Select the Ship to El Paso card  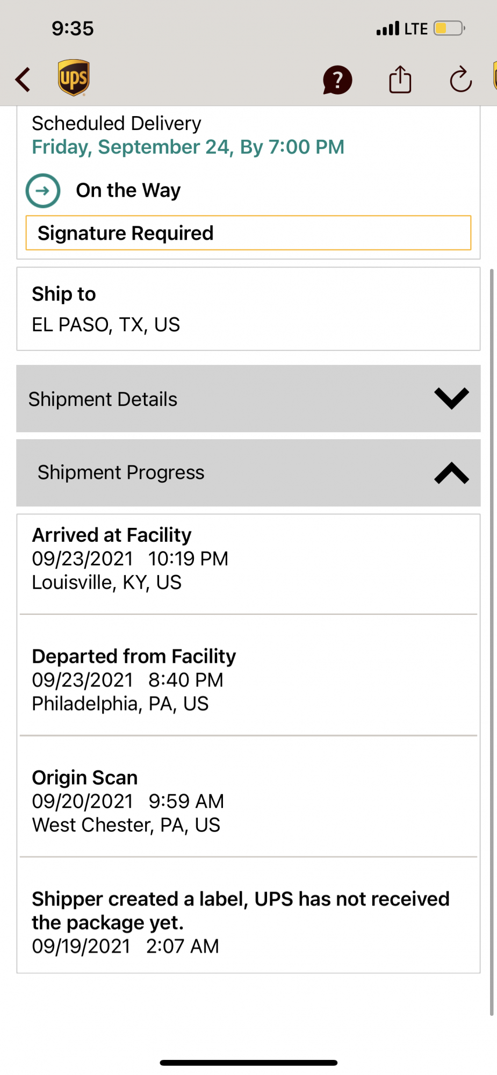tap(248, 309)
